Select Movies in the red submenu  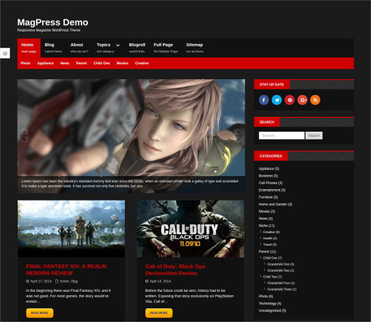(x=122, y=63)
